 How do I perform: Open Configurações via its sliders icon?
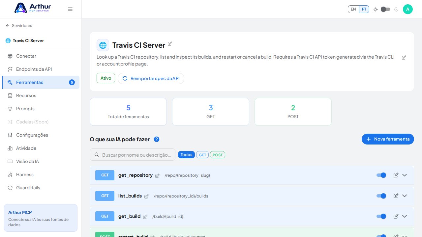[10, 135]
